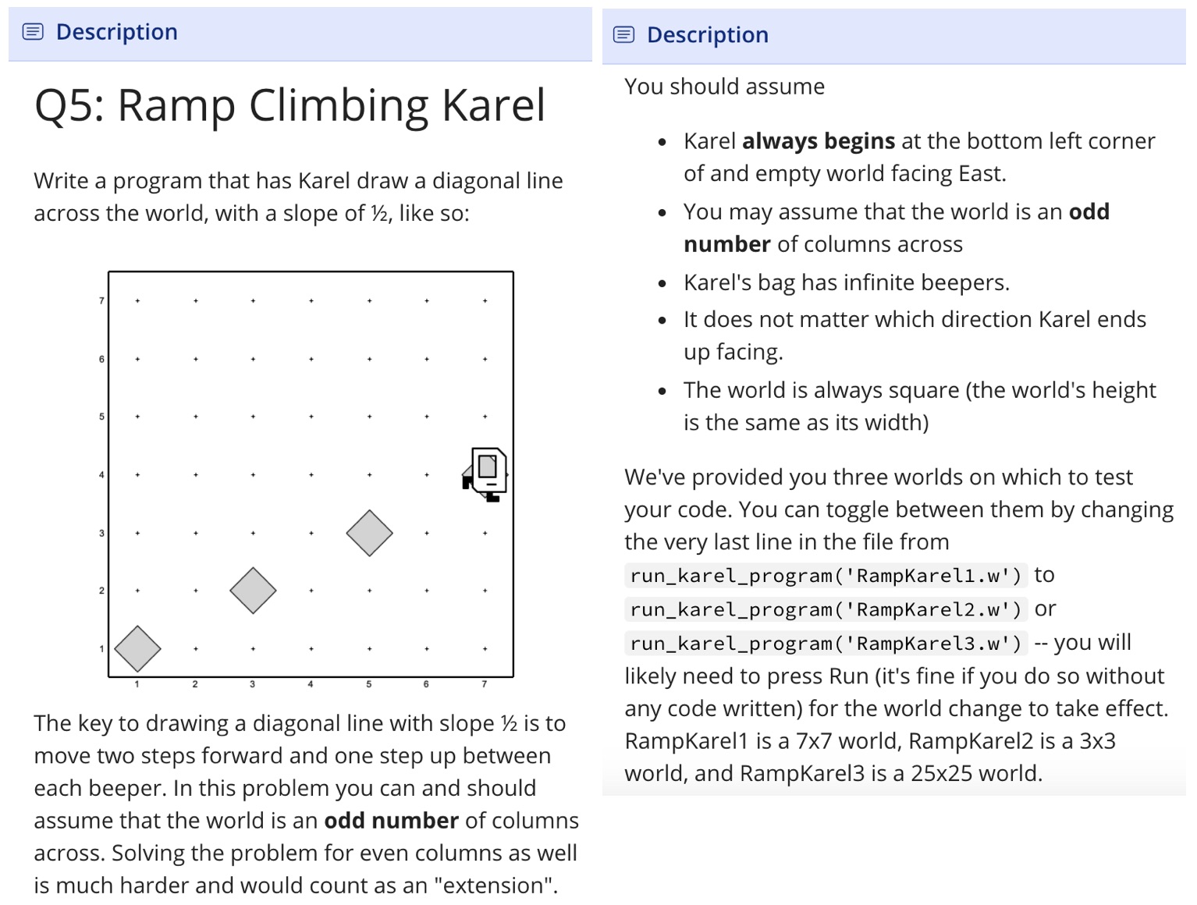1197x905 pixels.
Task: Click the beeper diamond at column 3, row 2
Action: point(253,591)
